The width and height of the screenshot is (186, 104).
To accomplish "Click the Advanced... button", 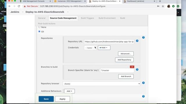I will tap(126, 54).
